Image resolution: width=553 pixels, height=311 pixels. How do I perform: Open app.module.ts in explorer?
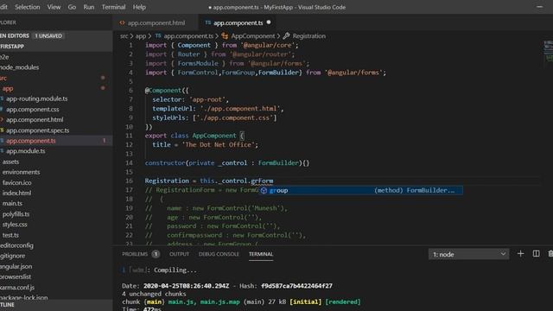(25, 151)
